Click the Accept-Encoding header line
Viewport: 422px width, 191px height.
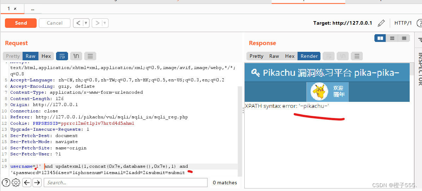click(x=53, y=86)
